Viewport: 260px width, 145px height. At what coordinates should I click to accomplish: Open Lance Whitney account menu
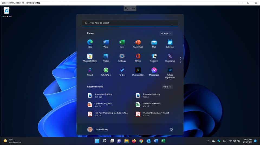point(98,129)
